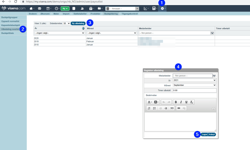The width and height of the screenshot is (250, 150).
Task: Open the chart reports icon menu
Action: 146,9
